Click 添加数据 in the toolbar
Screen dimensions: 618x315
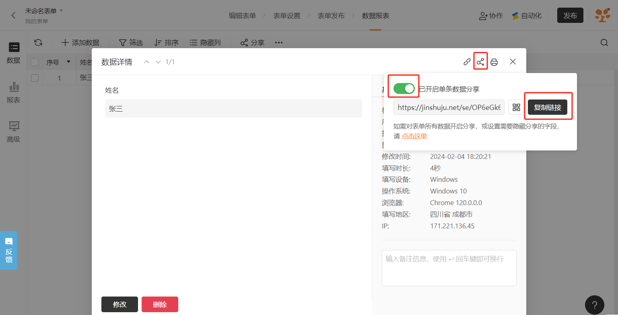(80, 43)
